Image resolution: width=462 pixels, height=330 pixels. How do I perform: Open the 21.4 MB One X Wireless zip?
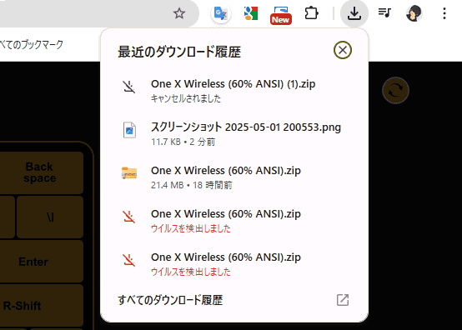pyautogui.click(x=234, y=177)
